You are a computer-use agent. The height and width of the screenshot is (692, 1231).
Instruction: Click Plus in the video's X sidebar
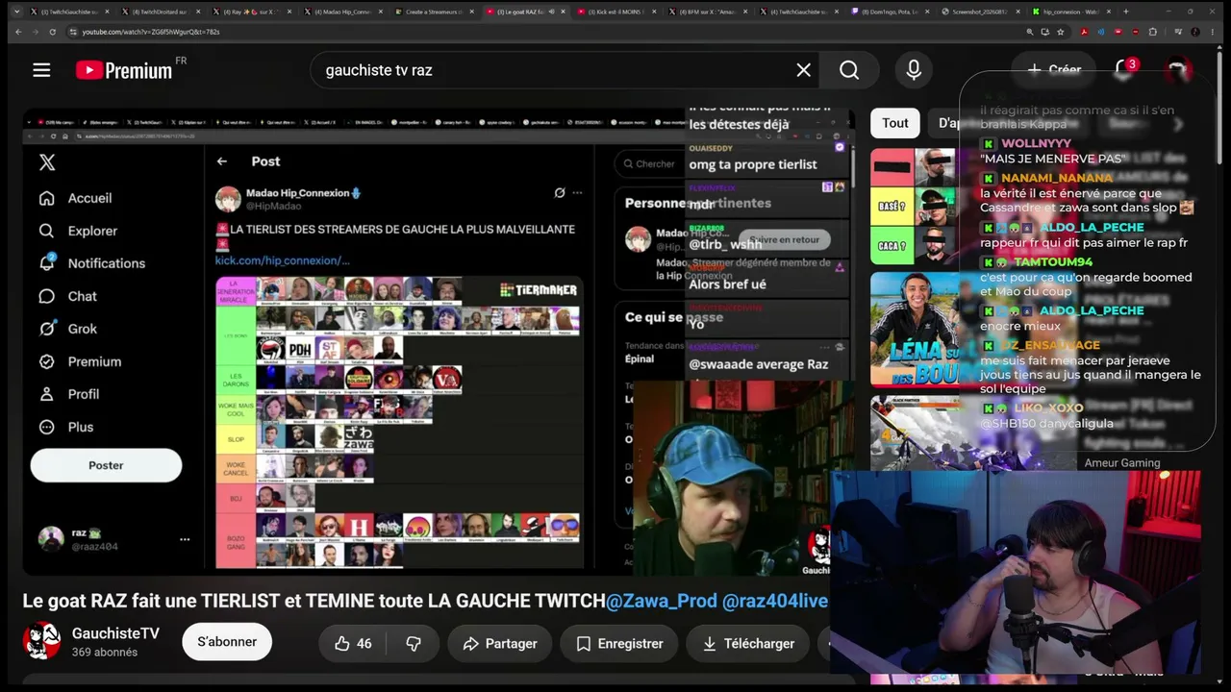(x=81, y=427)
